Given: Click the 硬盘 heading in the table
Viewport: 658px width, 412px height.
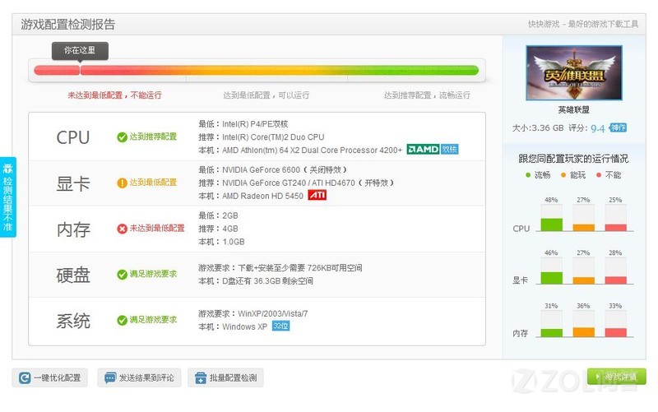Looking at the screenshot, I should click(73, 275).
